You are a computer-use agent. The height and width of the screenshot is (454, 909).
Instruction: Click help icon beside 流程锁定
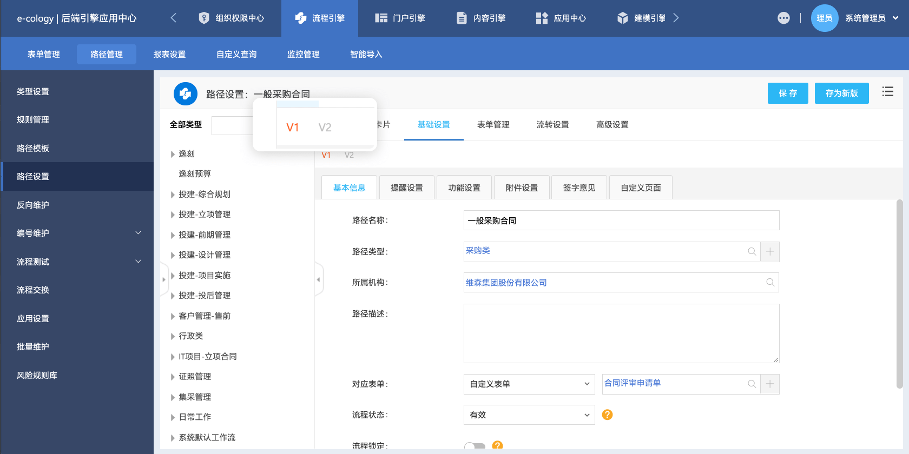click(x=497, y=445)
